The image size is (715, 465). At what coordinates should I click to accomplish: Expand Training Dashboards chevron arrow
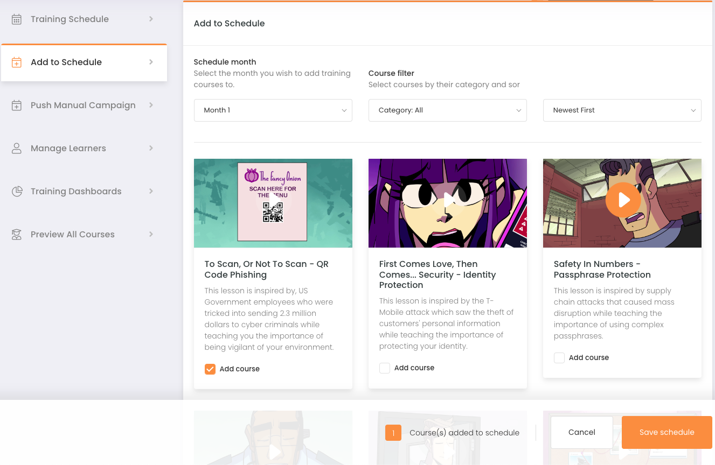pyautogui.click(x=151, y=191)
